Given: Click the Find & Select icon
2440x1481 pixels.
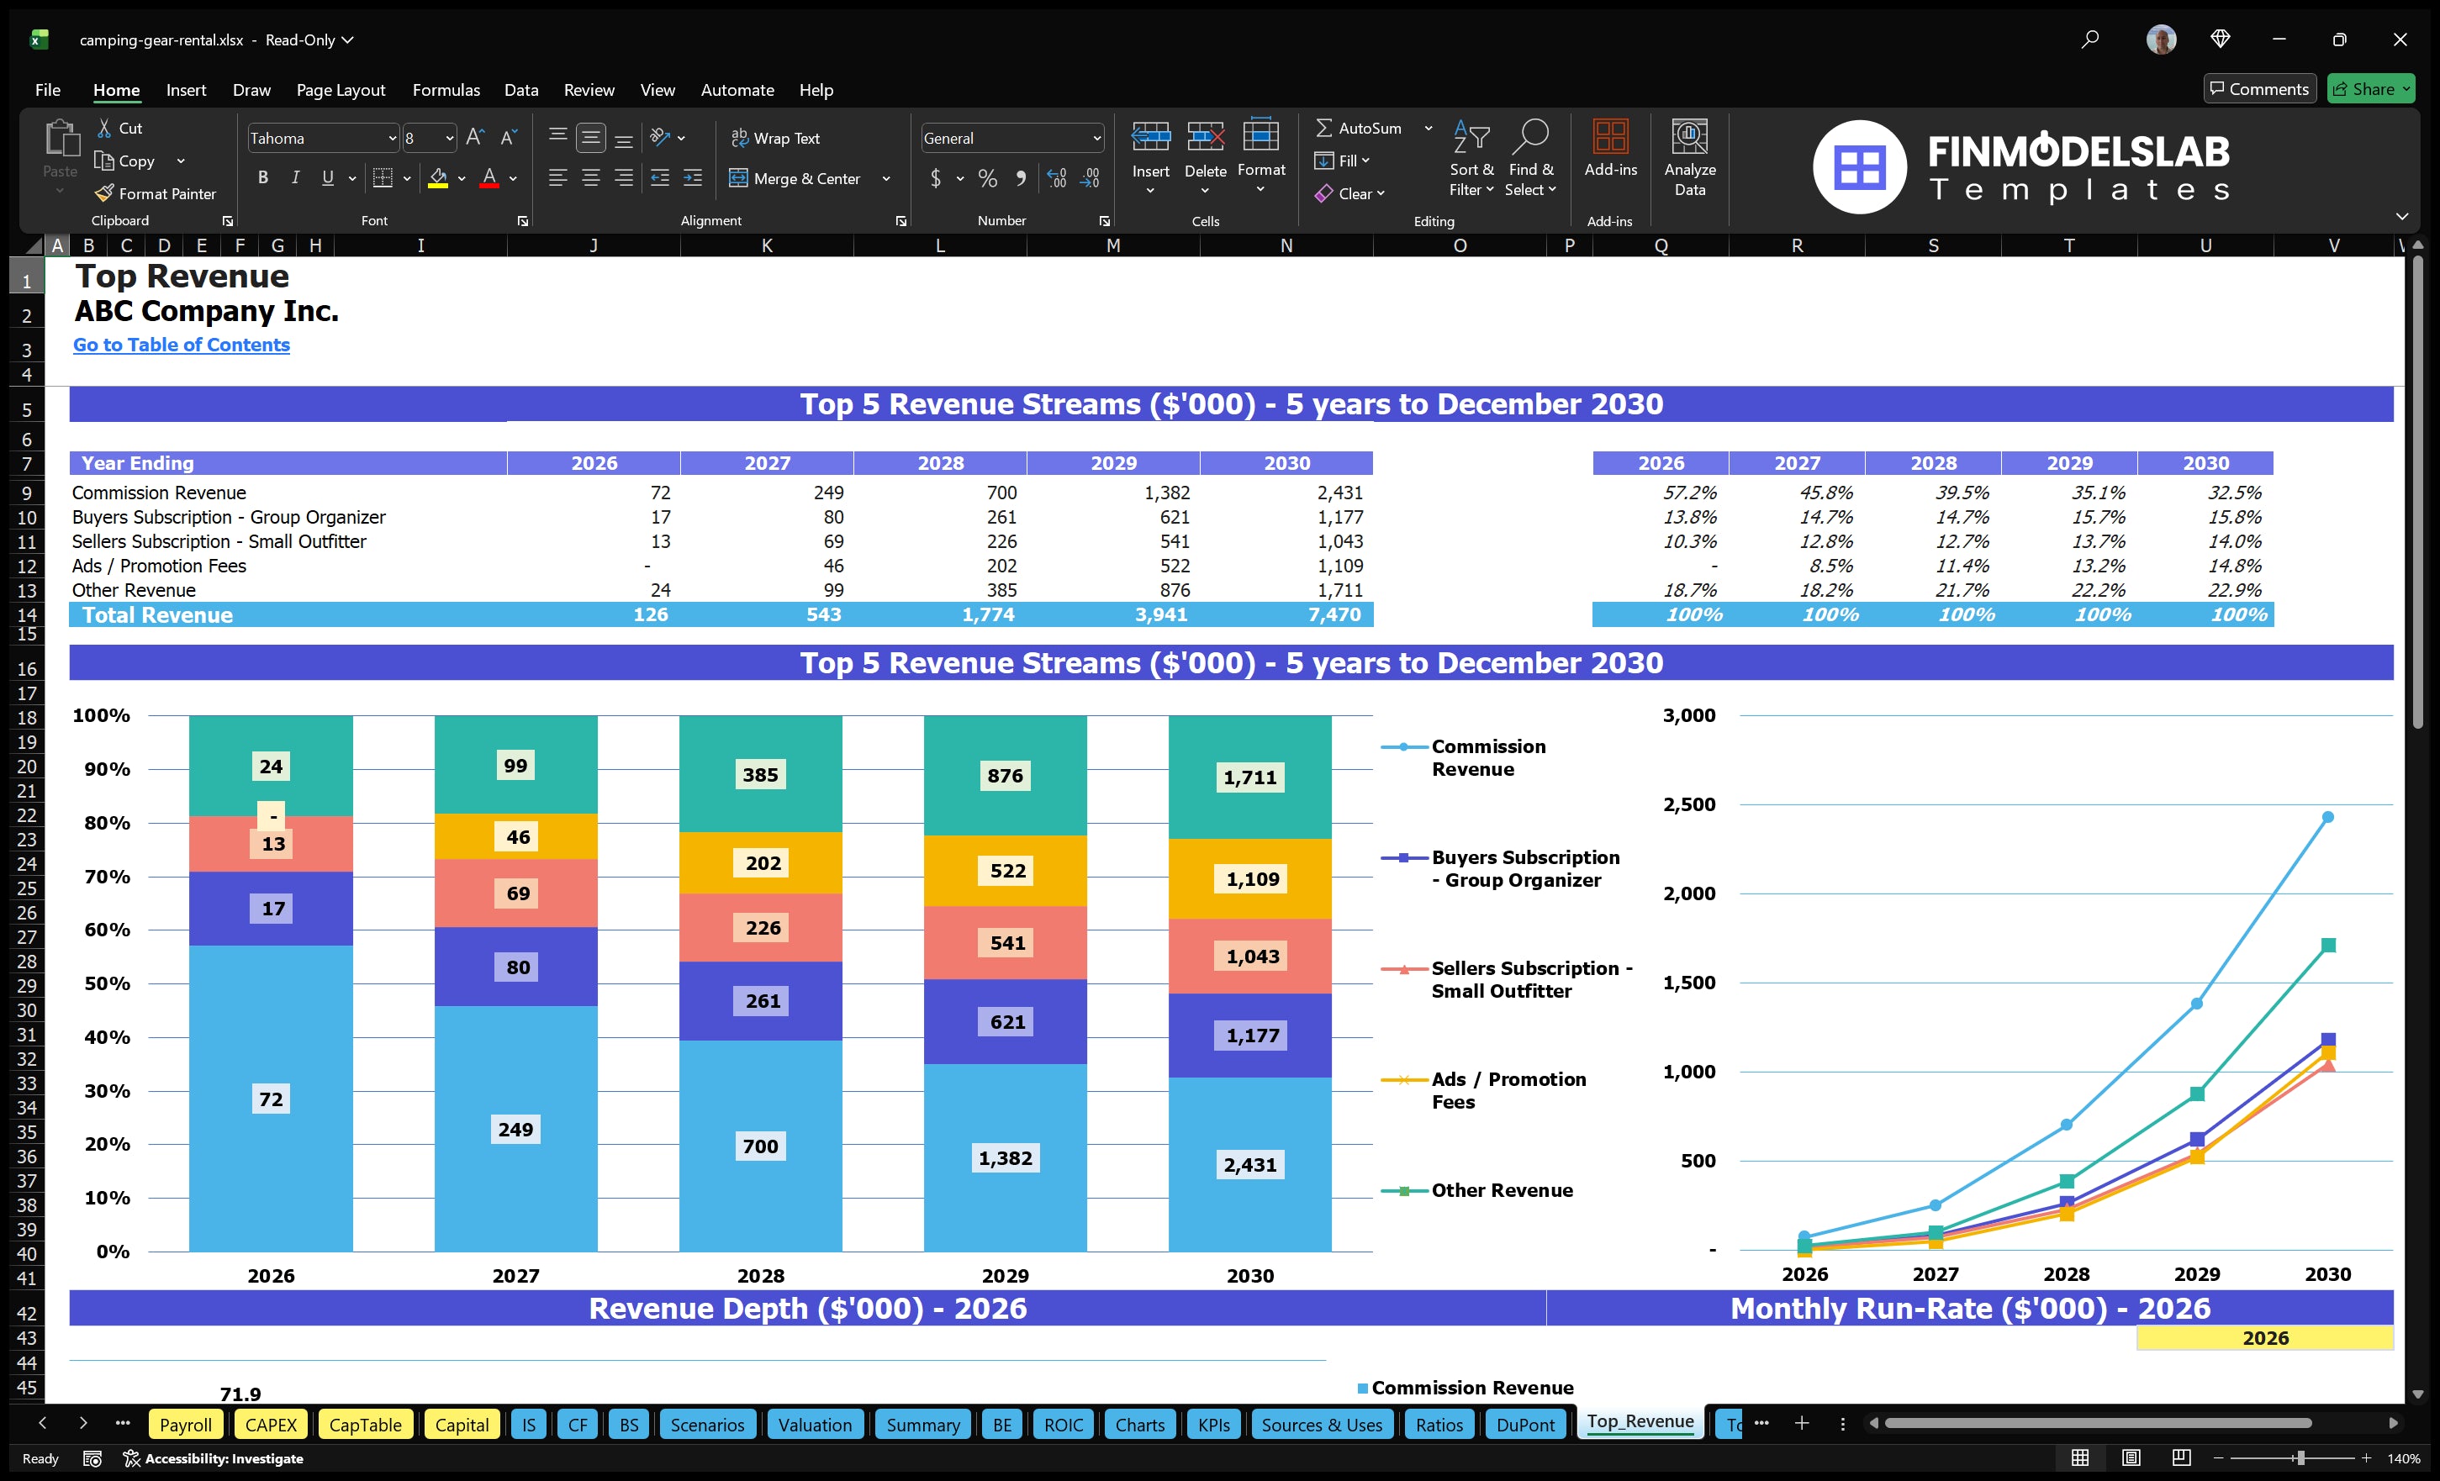Looking at the screenshot, I should coord(1531,158).
